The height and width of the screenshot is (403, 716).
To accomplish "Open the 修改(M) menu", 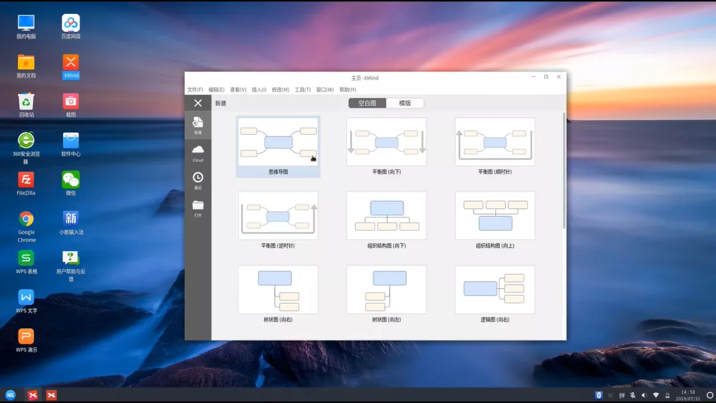I will (x=280, y=90).
